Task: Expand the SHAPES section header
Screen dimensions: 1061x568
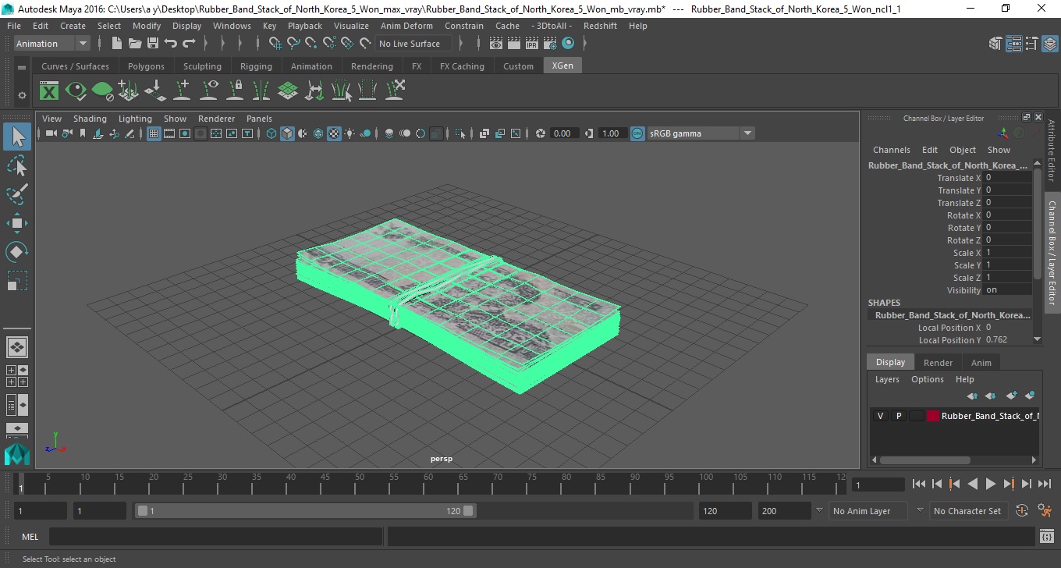Action: tap(884, 303)
